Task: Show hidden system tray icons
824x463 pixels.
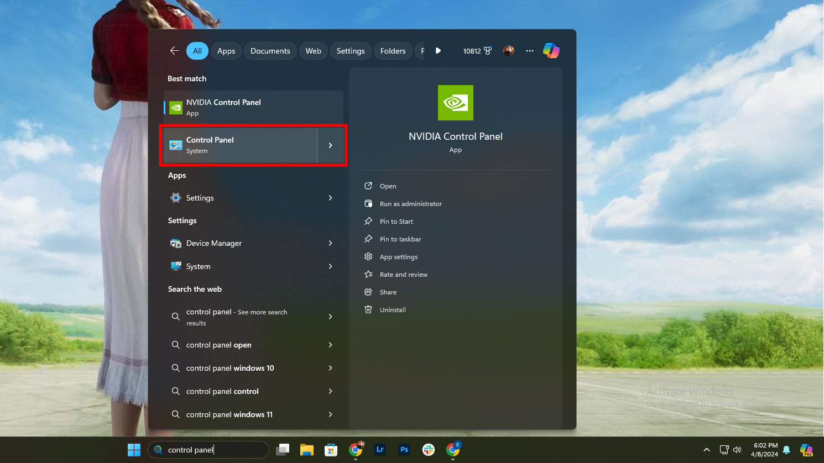Action: pos(706,450)
